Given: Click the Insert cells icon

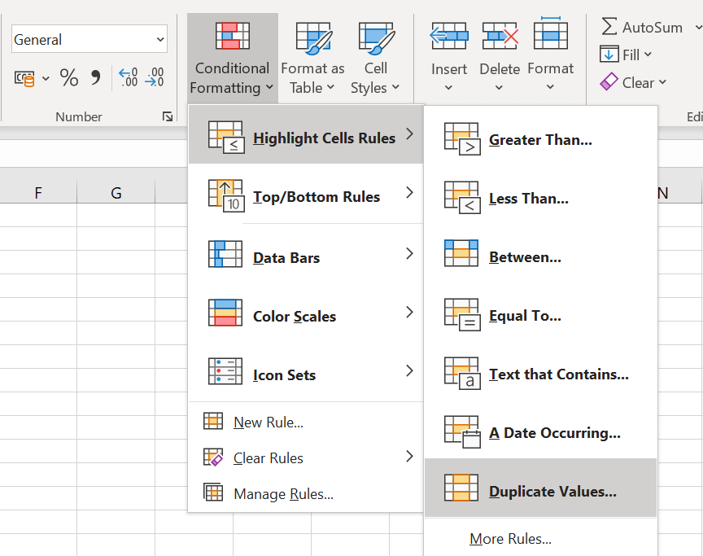Looking at the screenshot, I should 449,37.
